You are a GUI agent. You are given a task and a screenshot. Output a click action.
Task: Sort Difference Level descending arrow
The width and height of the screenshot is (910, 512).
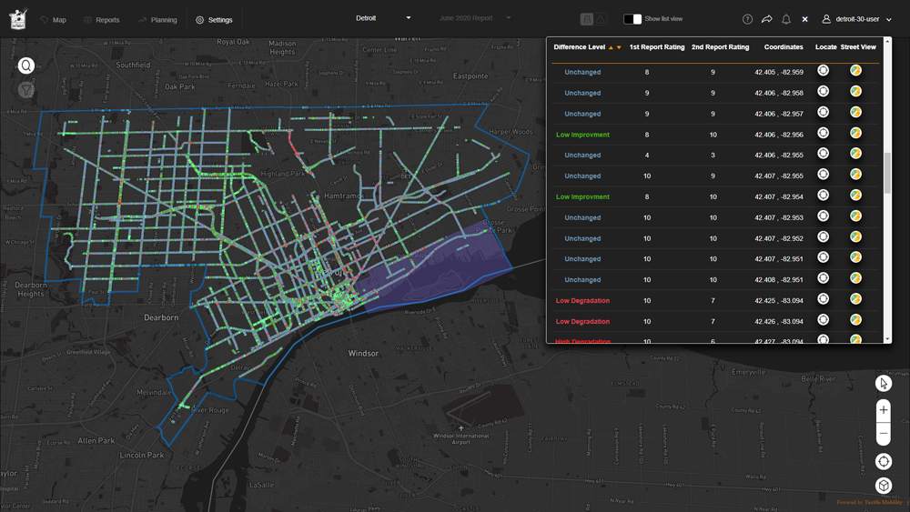pyautogui.click(x=619, y=47)
